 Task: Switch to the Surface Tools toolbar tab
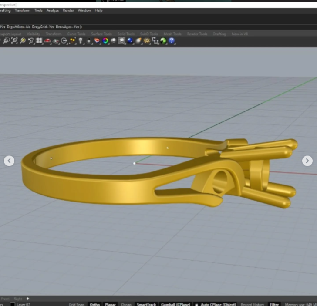pos(101,34)
